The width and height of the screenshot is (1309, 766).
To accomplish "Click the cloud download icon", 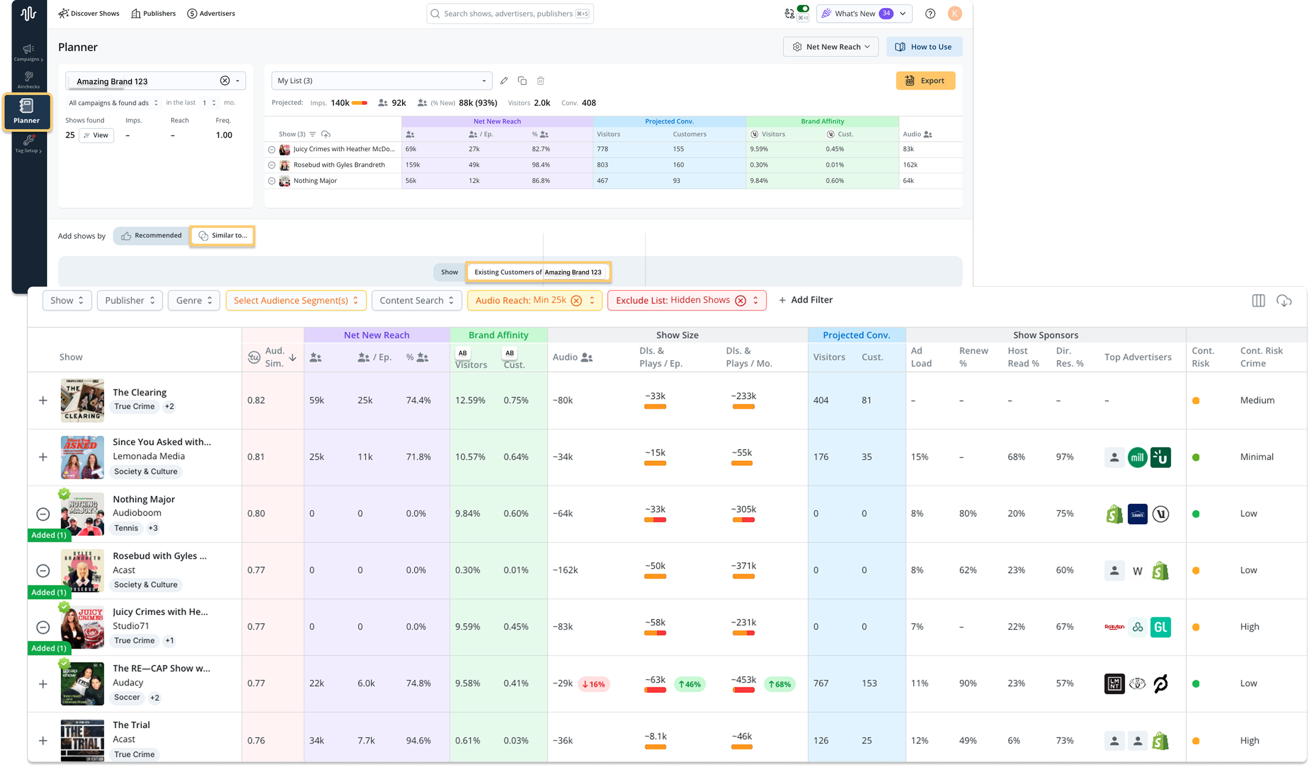I will [x=1283, y=300].
